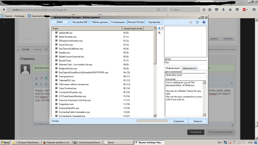Screen dimensions: 258x145
Task: Click Расширенная форма button
Action: [220, 132]
